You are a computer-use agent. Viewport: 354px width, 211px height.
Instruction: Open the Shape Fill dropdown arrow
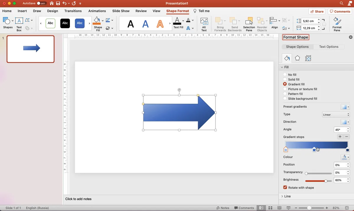point(103,21)
